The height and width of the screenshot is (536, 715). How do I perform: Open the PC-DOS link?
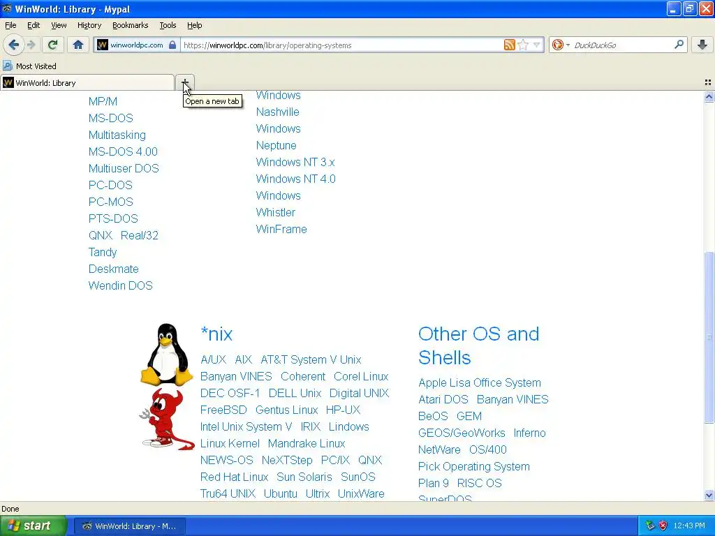pos(110,185)
